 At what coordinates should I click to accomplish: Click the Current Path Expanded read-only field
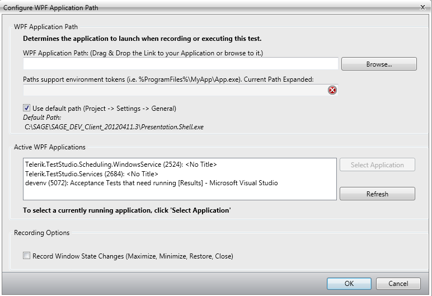pyautogui.click(x=173, y=90)
